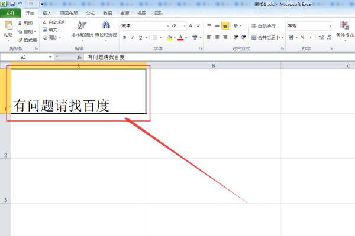Click the Increase Indent icon
355x236 pixels.
[244, 37]
